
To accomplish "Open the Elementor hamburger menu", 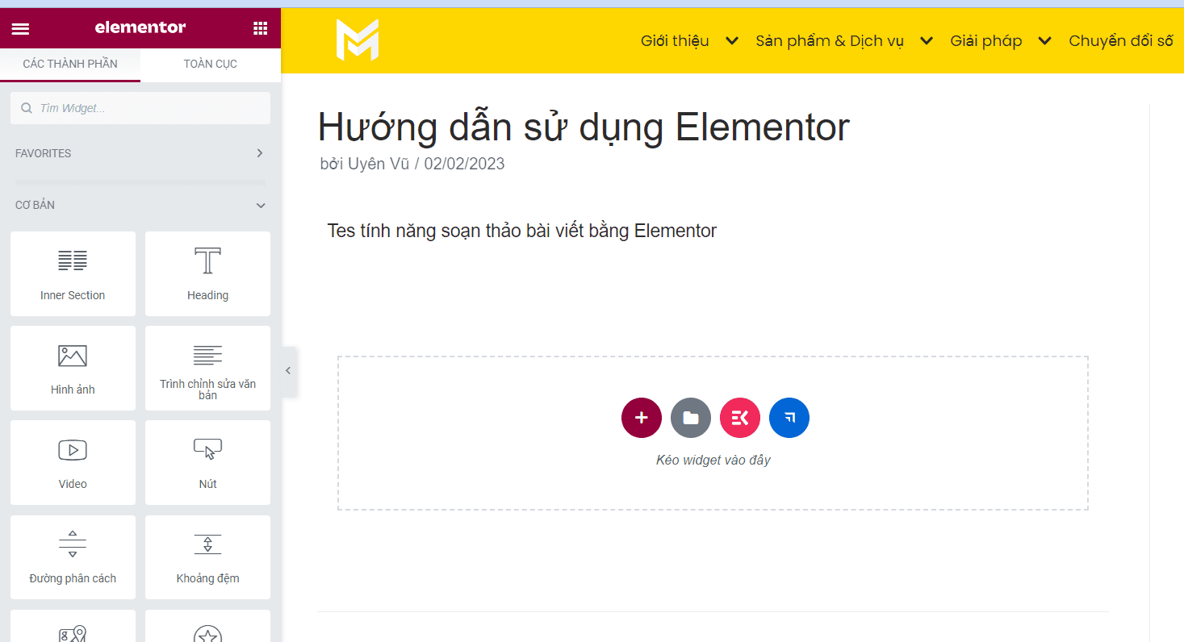I will click(x=20, y=27).
